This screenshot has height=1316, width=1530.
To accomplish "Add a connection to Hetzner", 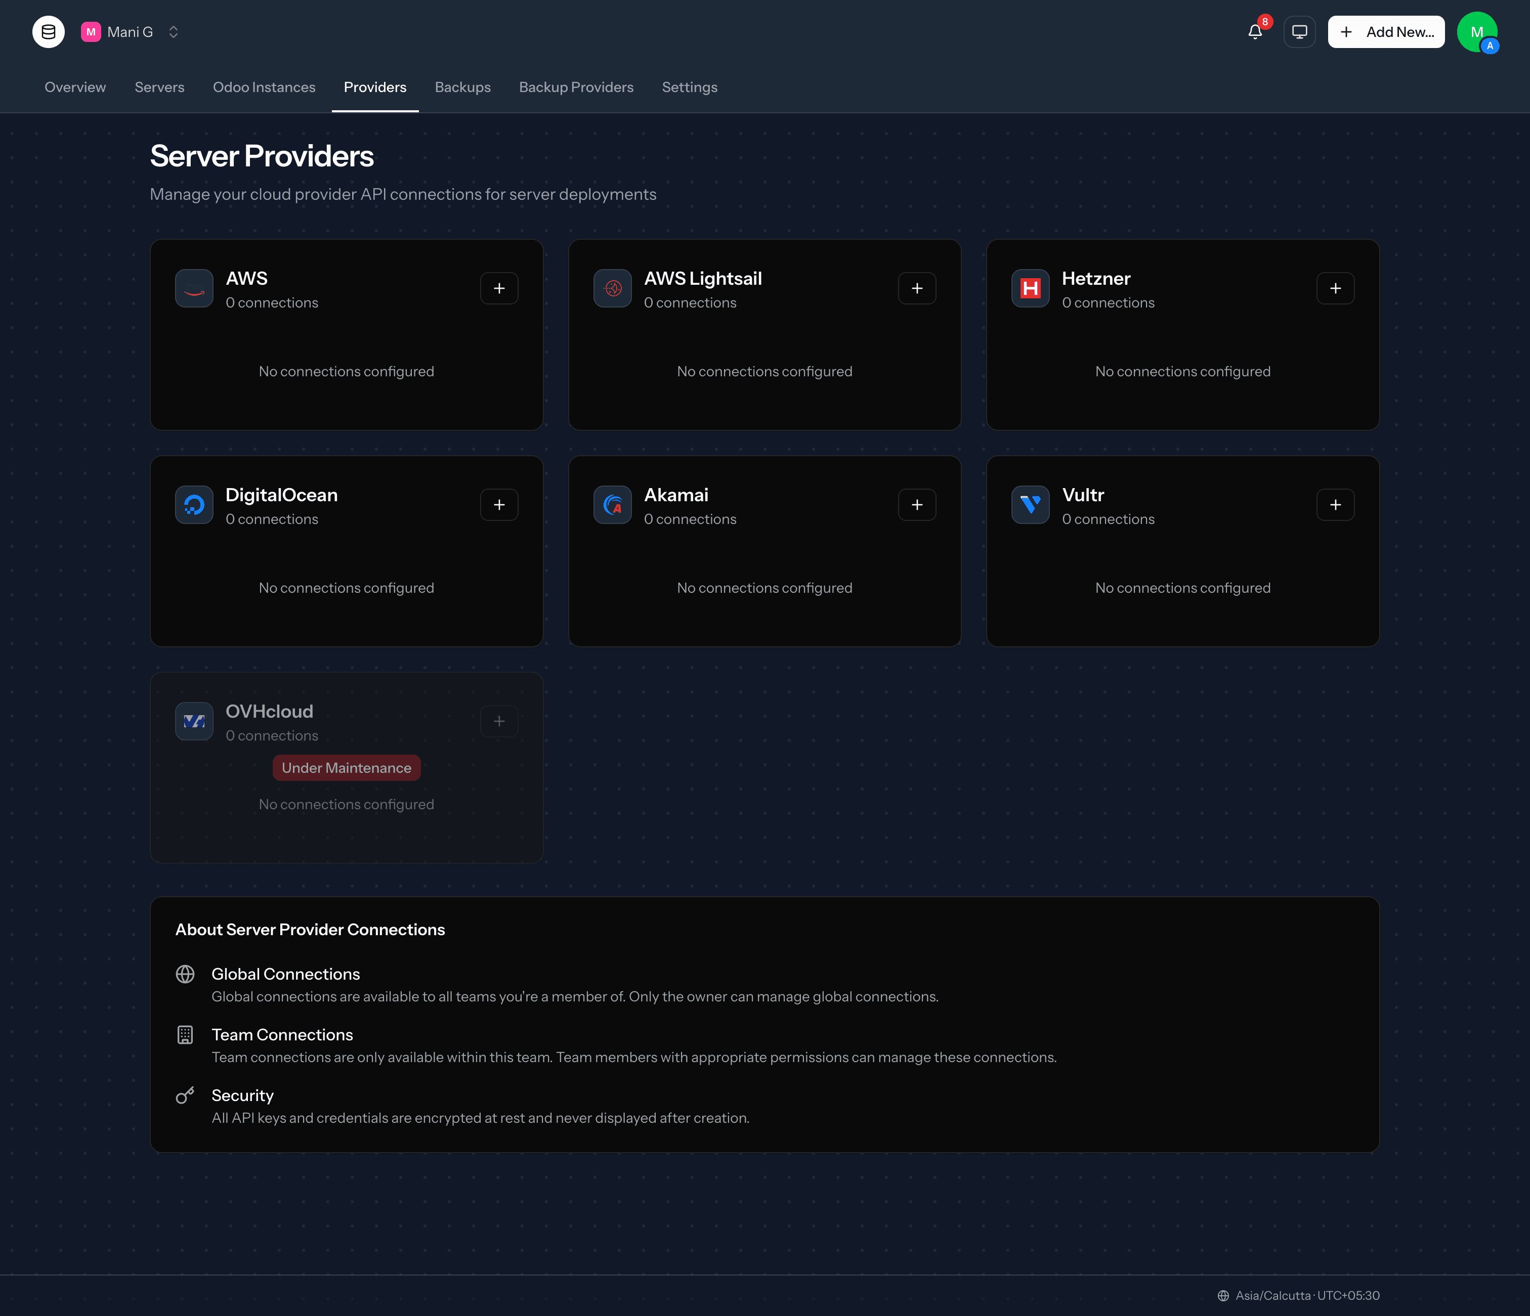I will [x=1335, y=288].
